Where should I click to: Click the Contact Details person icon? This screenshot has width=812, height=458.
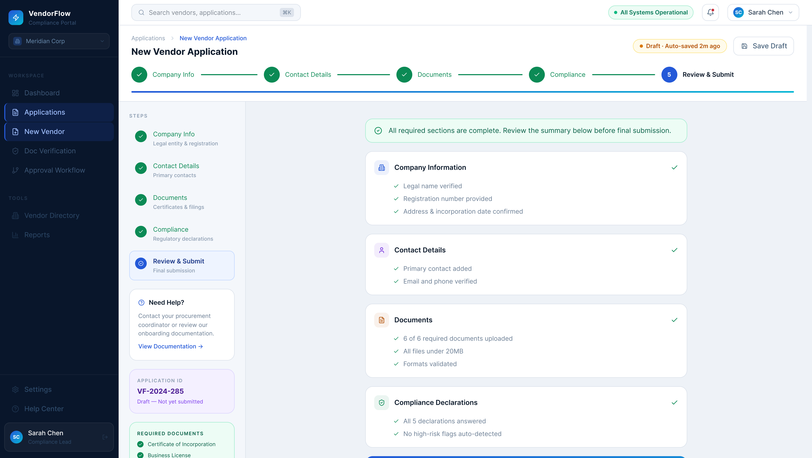(381, 250)
